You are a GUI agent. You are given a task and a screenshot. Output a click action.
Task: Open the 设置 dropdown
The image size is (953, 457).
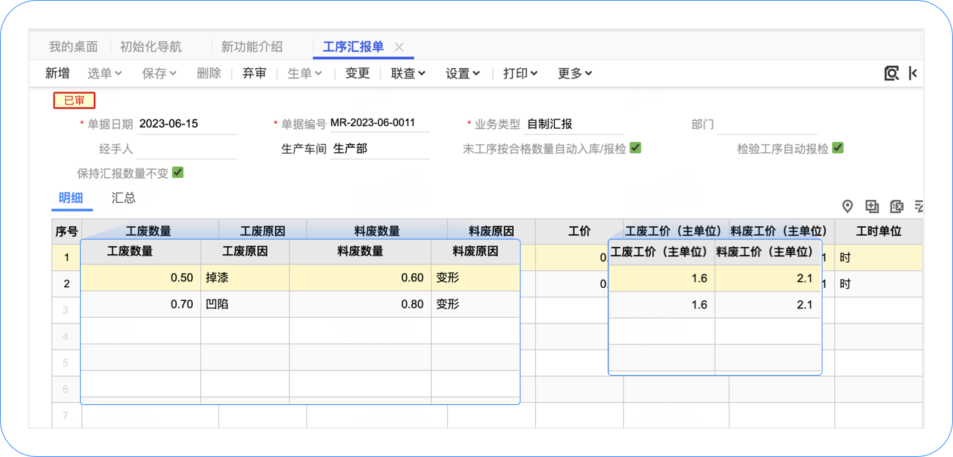click(x=463, y=73)
